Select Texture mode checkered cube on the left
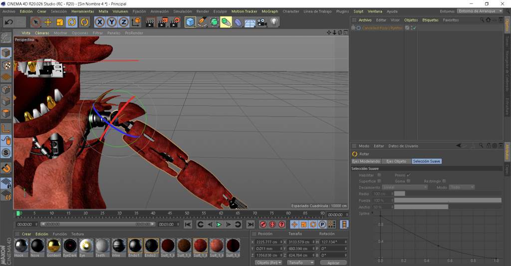This screenshot has width=511, height=266. pos(6,65)
